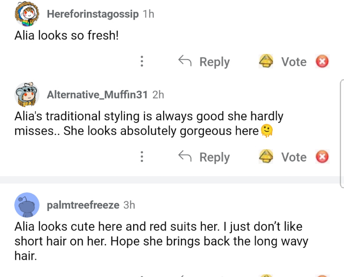
Task: Open more options on Alternative_Muffin31's comment
Action: click(142, 157)
